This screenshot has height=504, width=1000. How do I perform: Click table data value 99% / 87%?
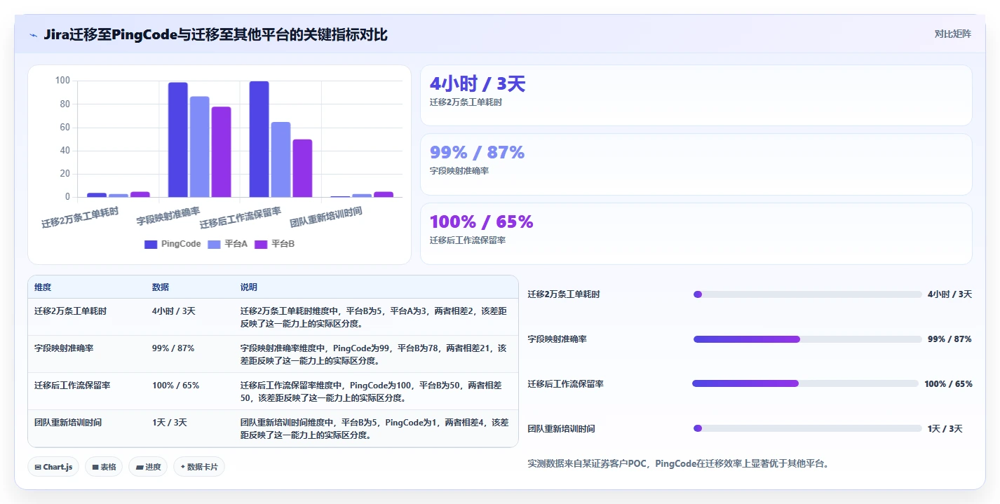click(x=173, y=348)
